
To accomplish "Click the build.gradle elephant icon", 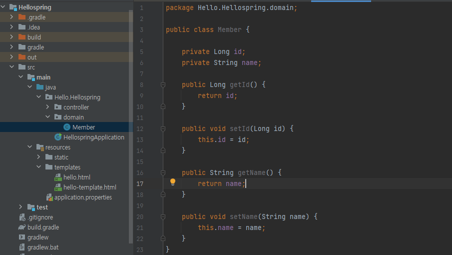I will pyautogui.click(x=22, y=227).
